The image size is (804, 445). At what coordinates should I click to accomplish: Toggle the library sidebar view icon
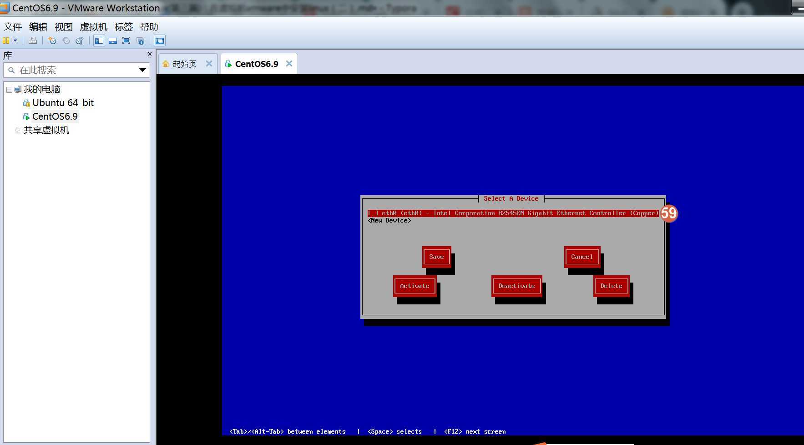99,40
